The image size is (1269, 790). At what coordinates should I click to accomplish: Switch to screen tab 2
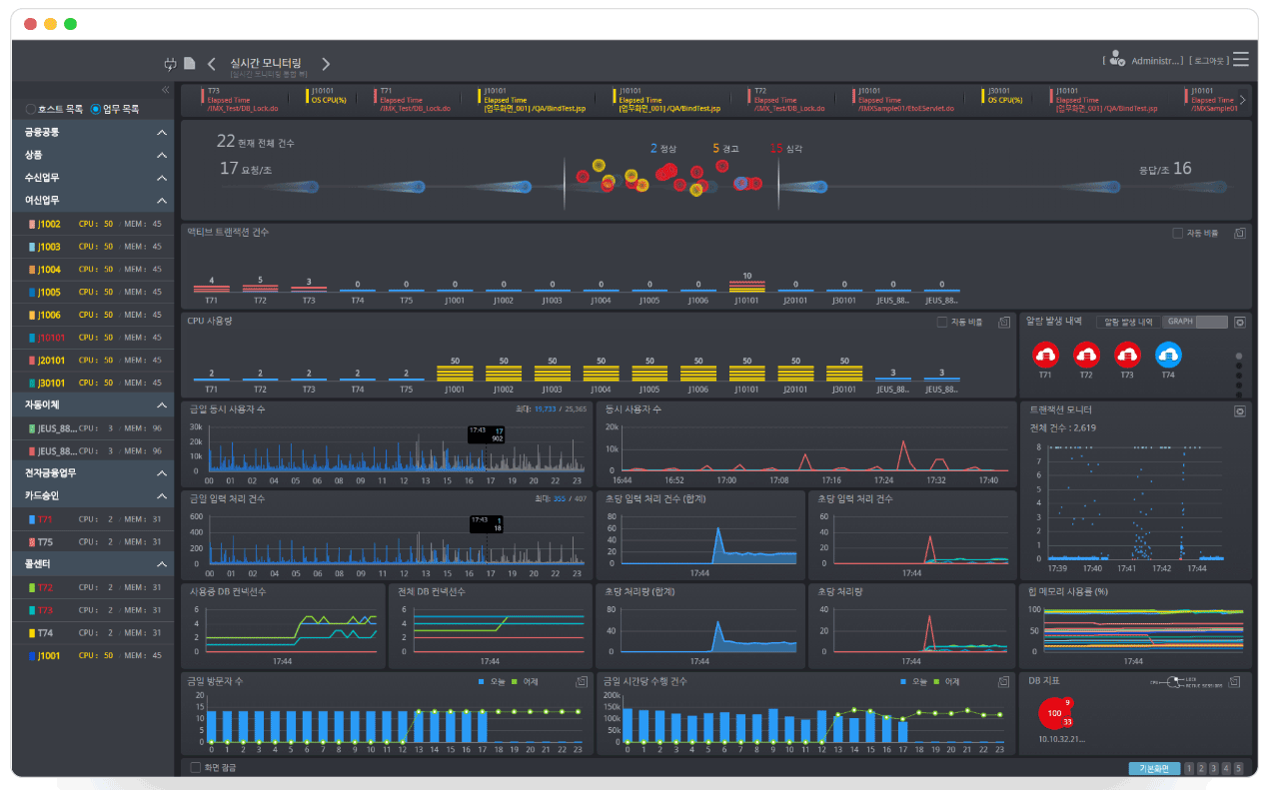1202,768
